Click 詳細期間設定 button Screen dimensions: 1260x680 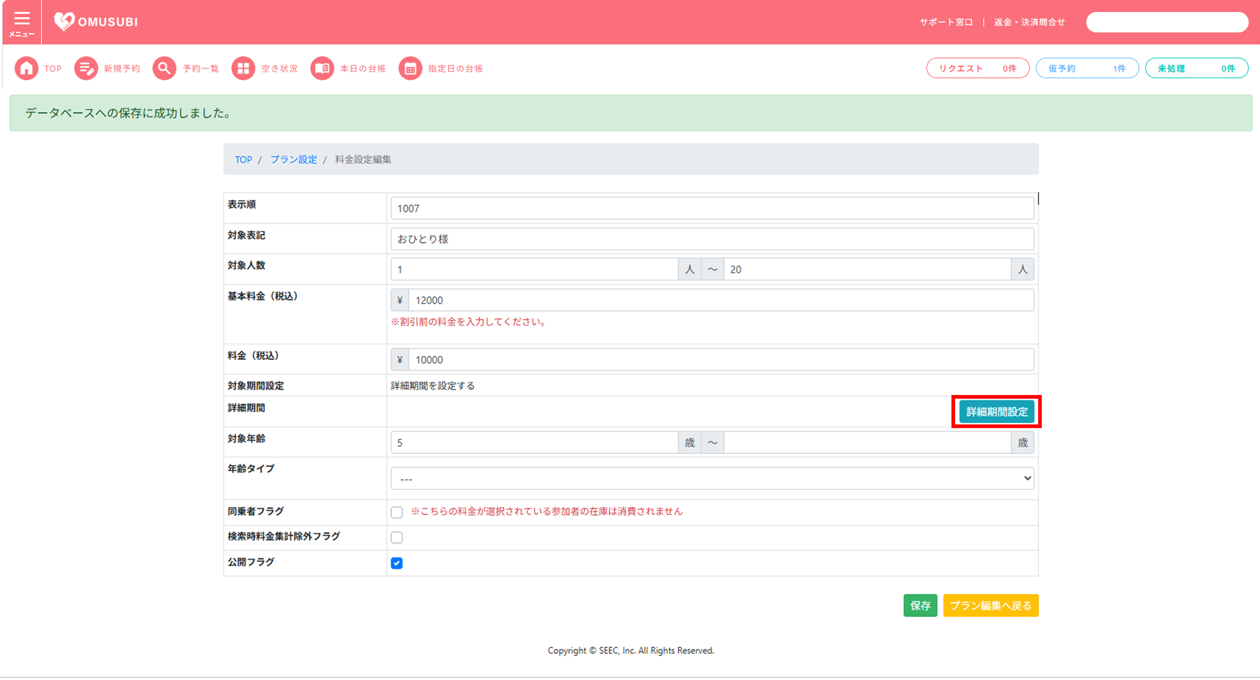pyautogui.click(x=996, y=412)
